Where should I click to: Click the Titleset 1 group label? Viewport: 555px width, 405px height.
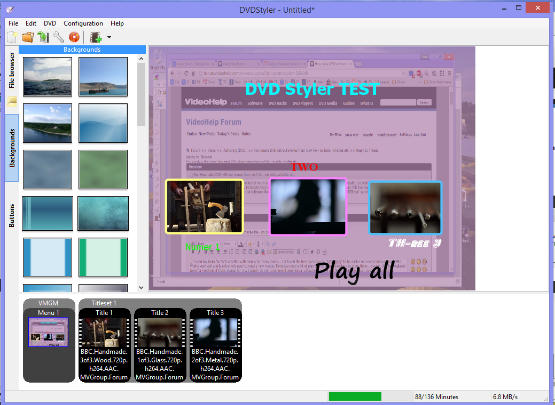(x=104, y=303)
